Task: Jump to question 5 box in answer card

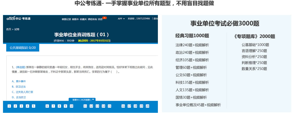Action: click(34, 106)
